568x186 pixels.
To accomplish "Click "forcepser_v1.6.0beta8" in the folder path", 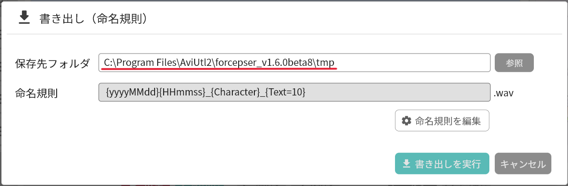I will tap(263, 63).
